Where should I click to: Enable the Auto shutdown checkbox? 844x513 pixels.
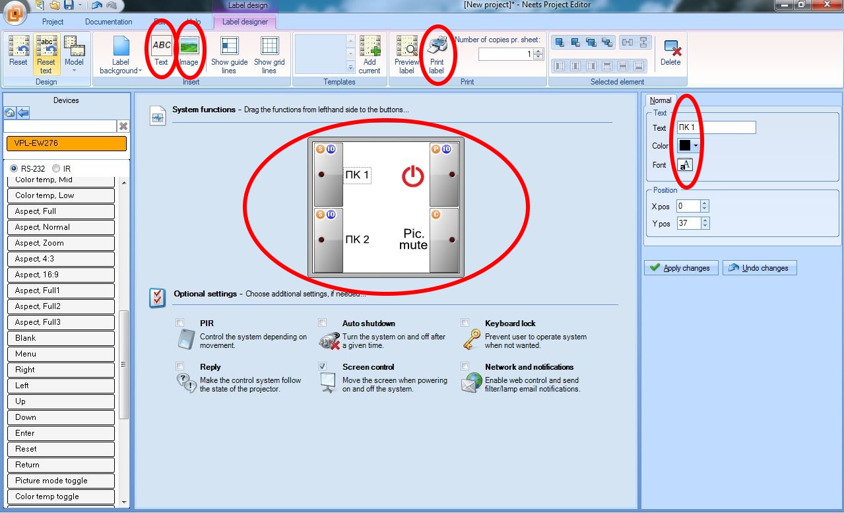click(323, 323)
